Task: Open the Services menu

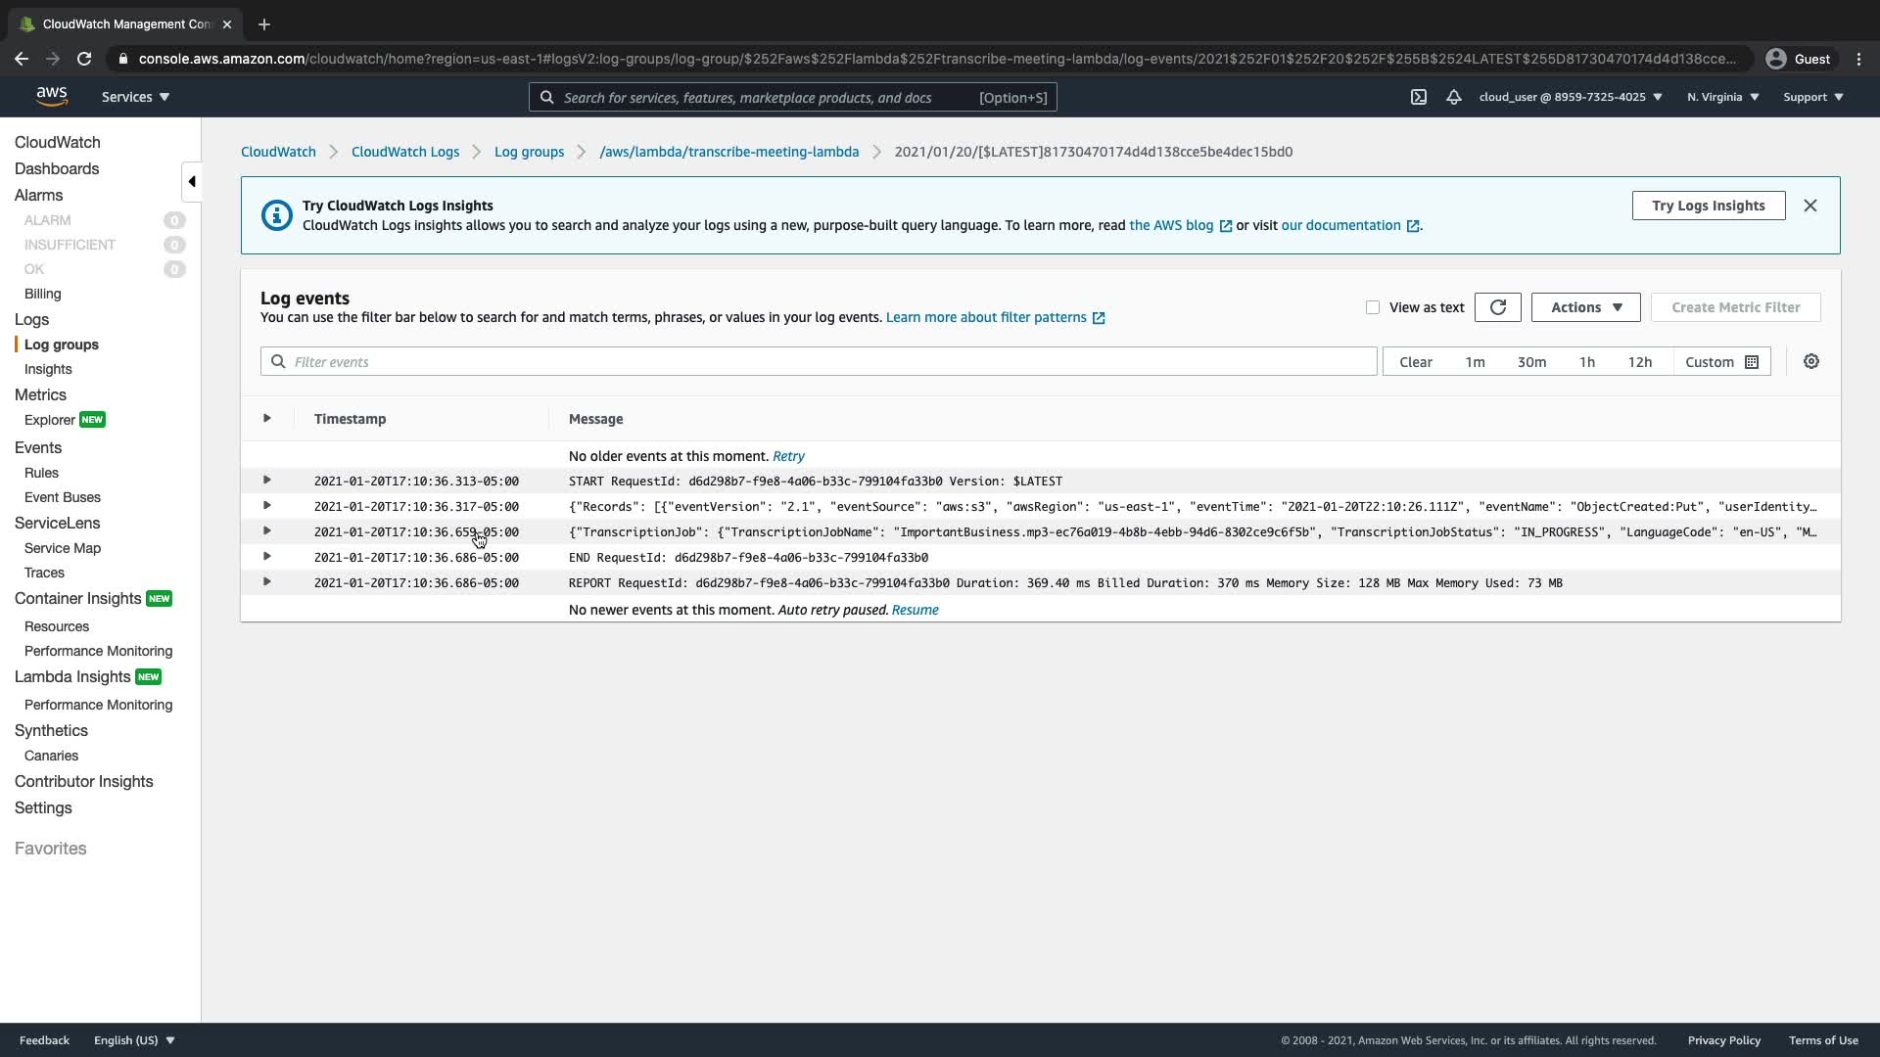Action: pos(135,97)
